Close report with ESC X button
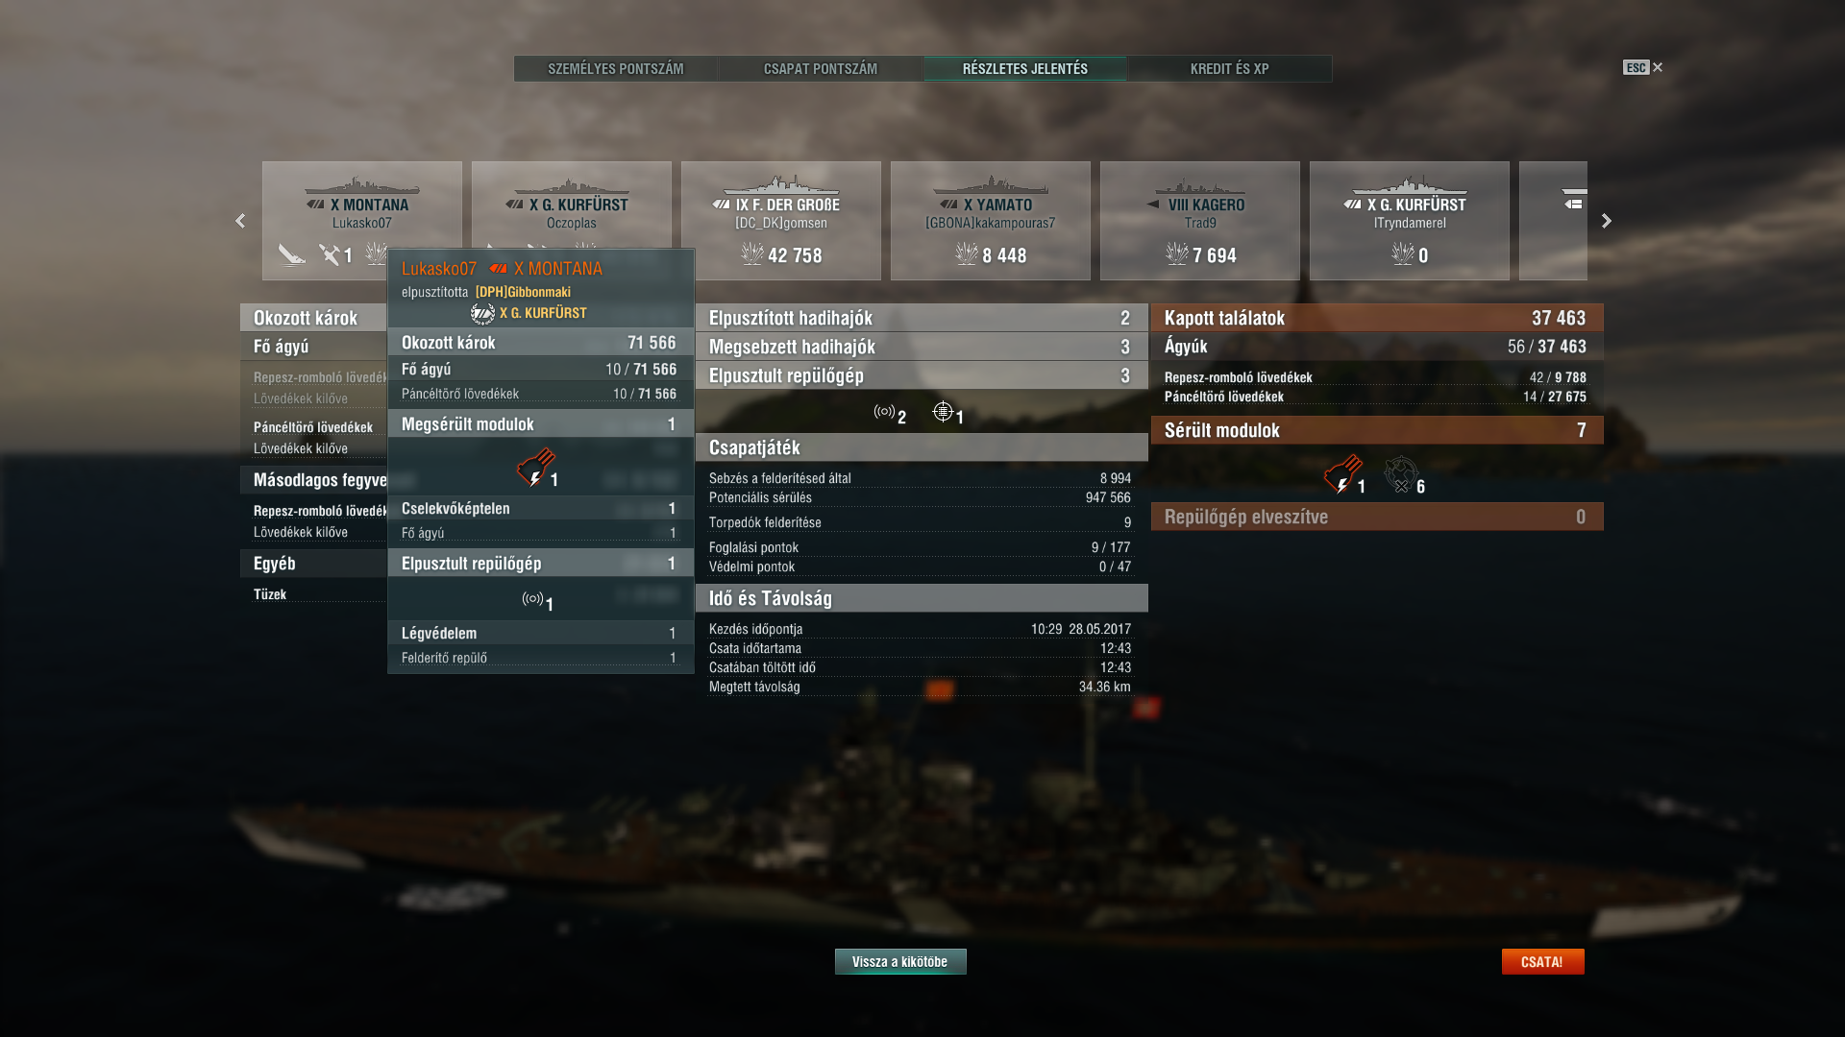 point(1643,67)
